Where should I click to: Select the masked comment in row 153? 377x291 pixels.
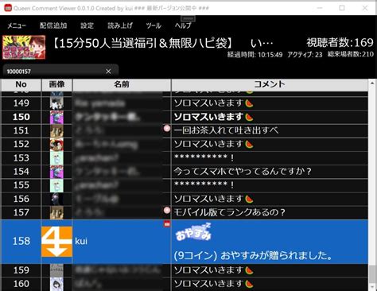tap(204, 157)
